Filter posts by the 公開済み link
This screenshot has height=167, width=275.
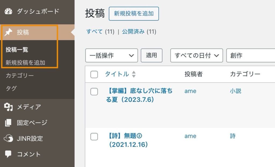coord(133,32)
